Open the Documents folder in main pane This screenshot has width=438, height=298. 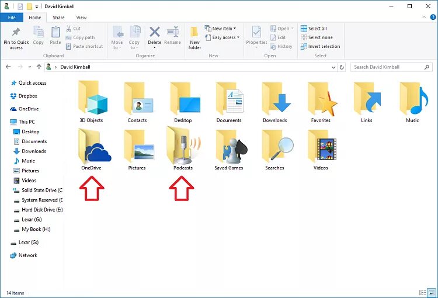click(229, 102)
